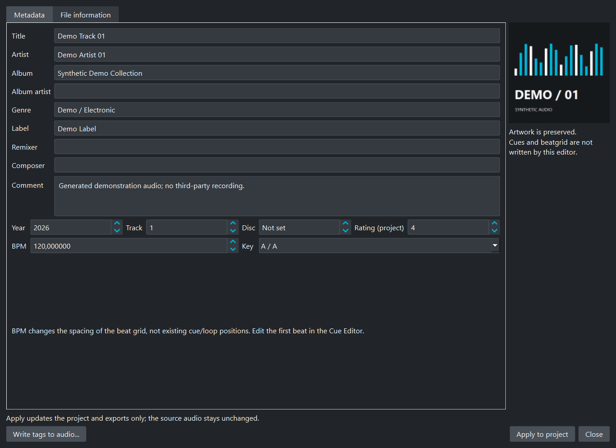
Task: Switch to the Metadata tab
Action: [30, 15]
